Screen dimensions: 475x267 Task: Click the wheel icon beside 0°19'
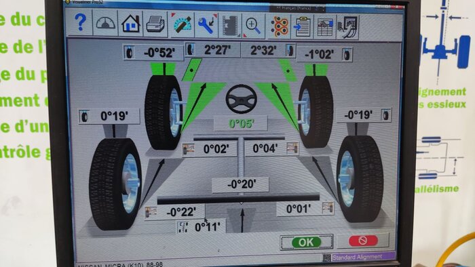(x=85, y=117)
